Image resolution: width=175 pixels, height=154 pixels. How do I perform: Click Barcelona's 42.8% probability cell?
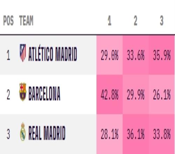tap(110, 94)
